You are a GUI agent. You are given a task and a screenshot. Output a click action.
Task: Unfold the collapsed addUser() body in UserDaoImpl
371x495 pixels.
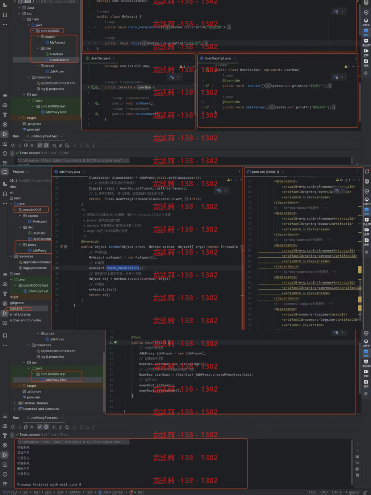213,86
